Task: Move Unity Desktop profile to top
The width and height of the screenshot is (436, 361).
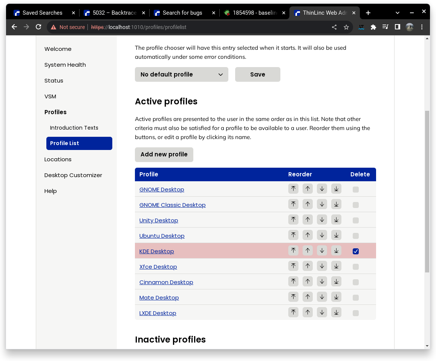Action: tap(293, 220)
